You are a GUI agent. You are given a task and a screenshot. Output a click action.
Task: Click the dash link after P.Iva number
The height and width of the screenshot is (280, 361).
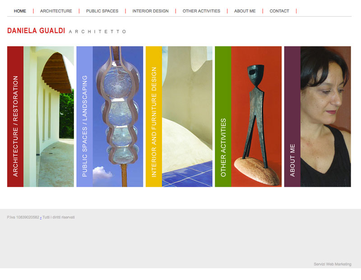click(x=41, y=217)
